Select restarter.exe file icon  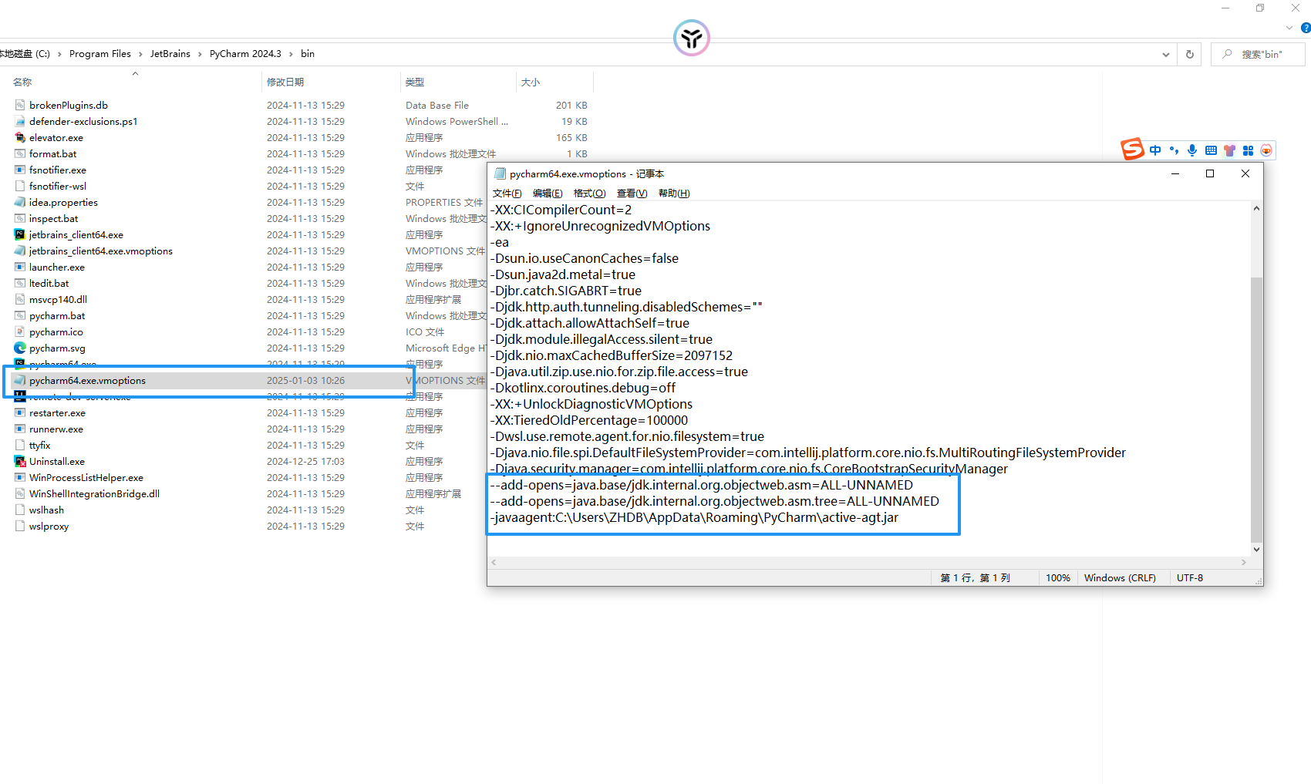coord(20,412)
